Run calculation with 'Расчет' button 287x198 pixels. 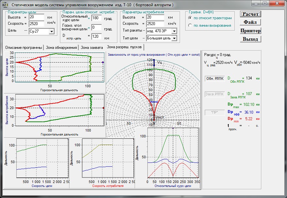click(250, 14)
